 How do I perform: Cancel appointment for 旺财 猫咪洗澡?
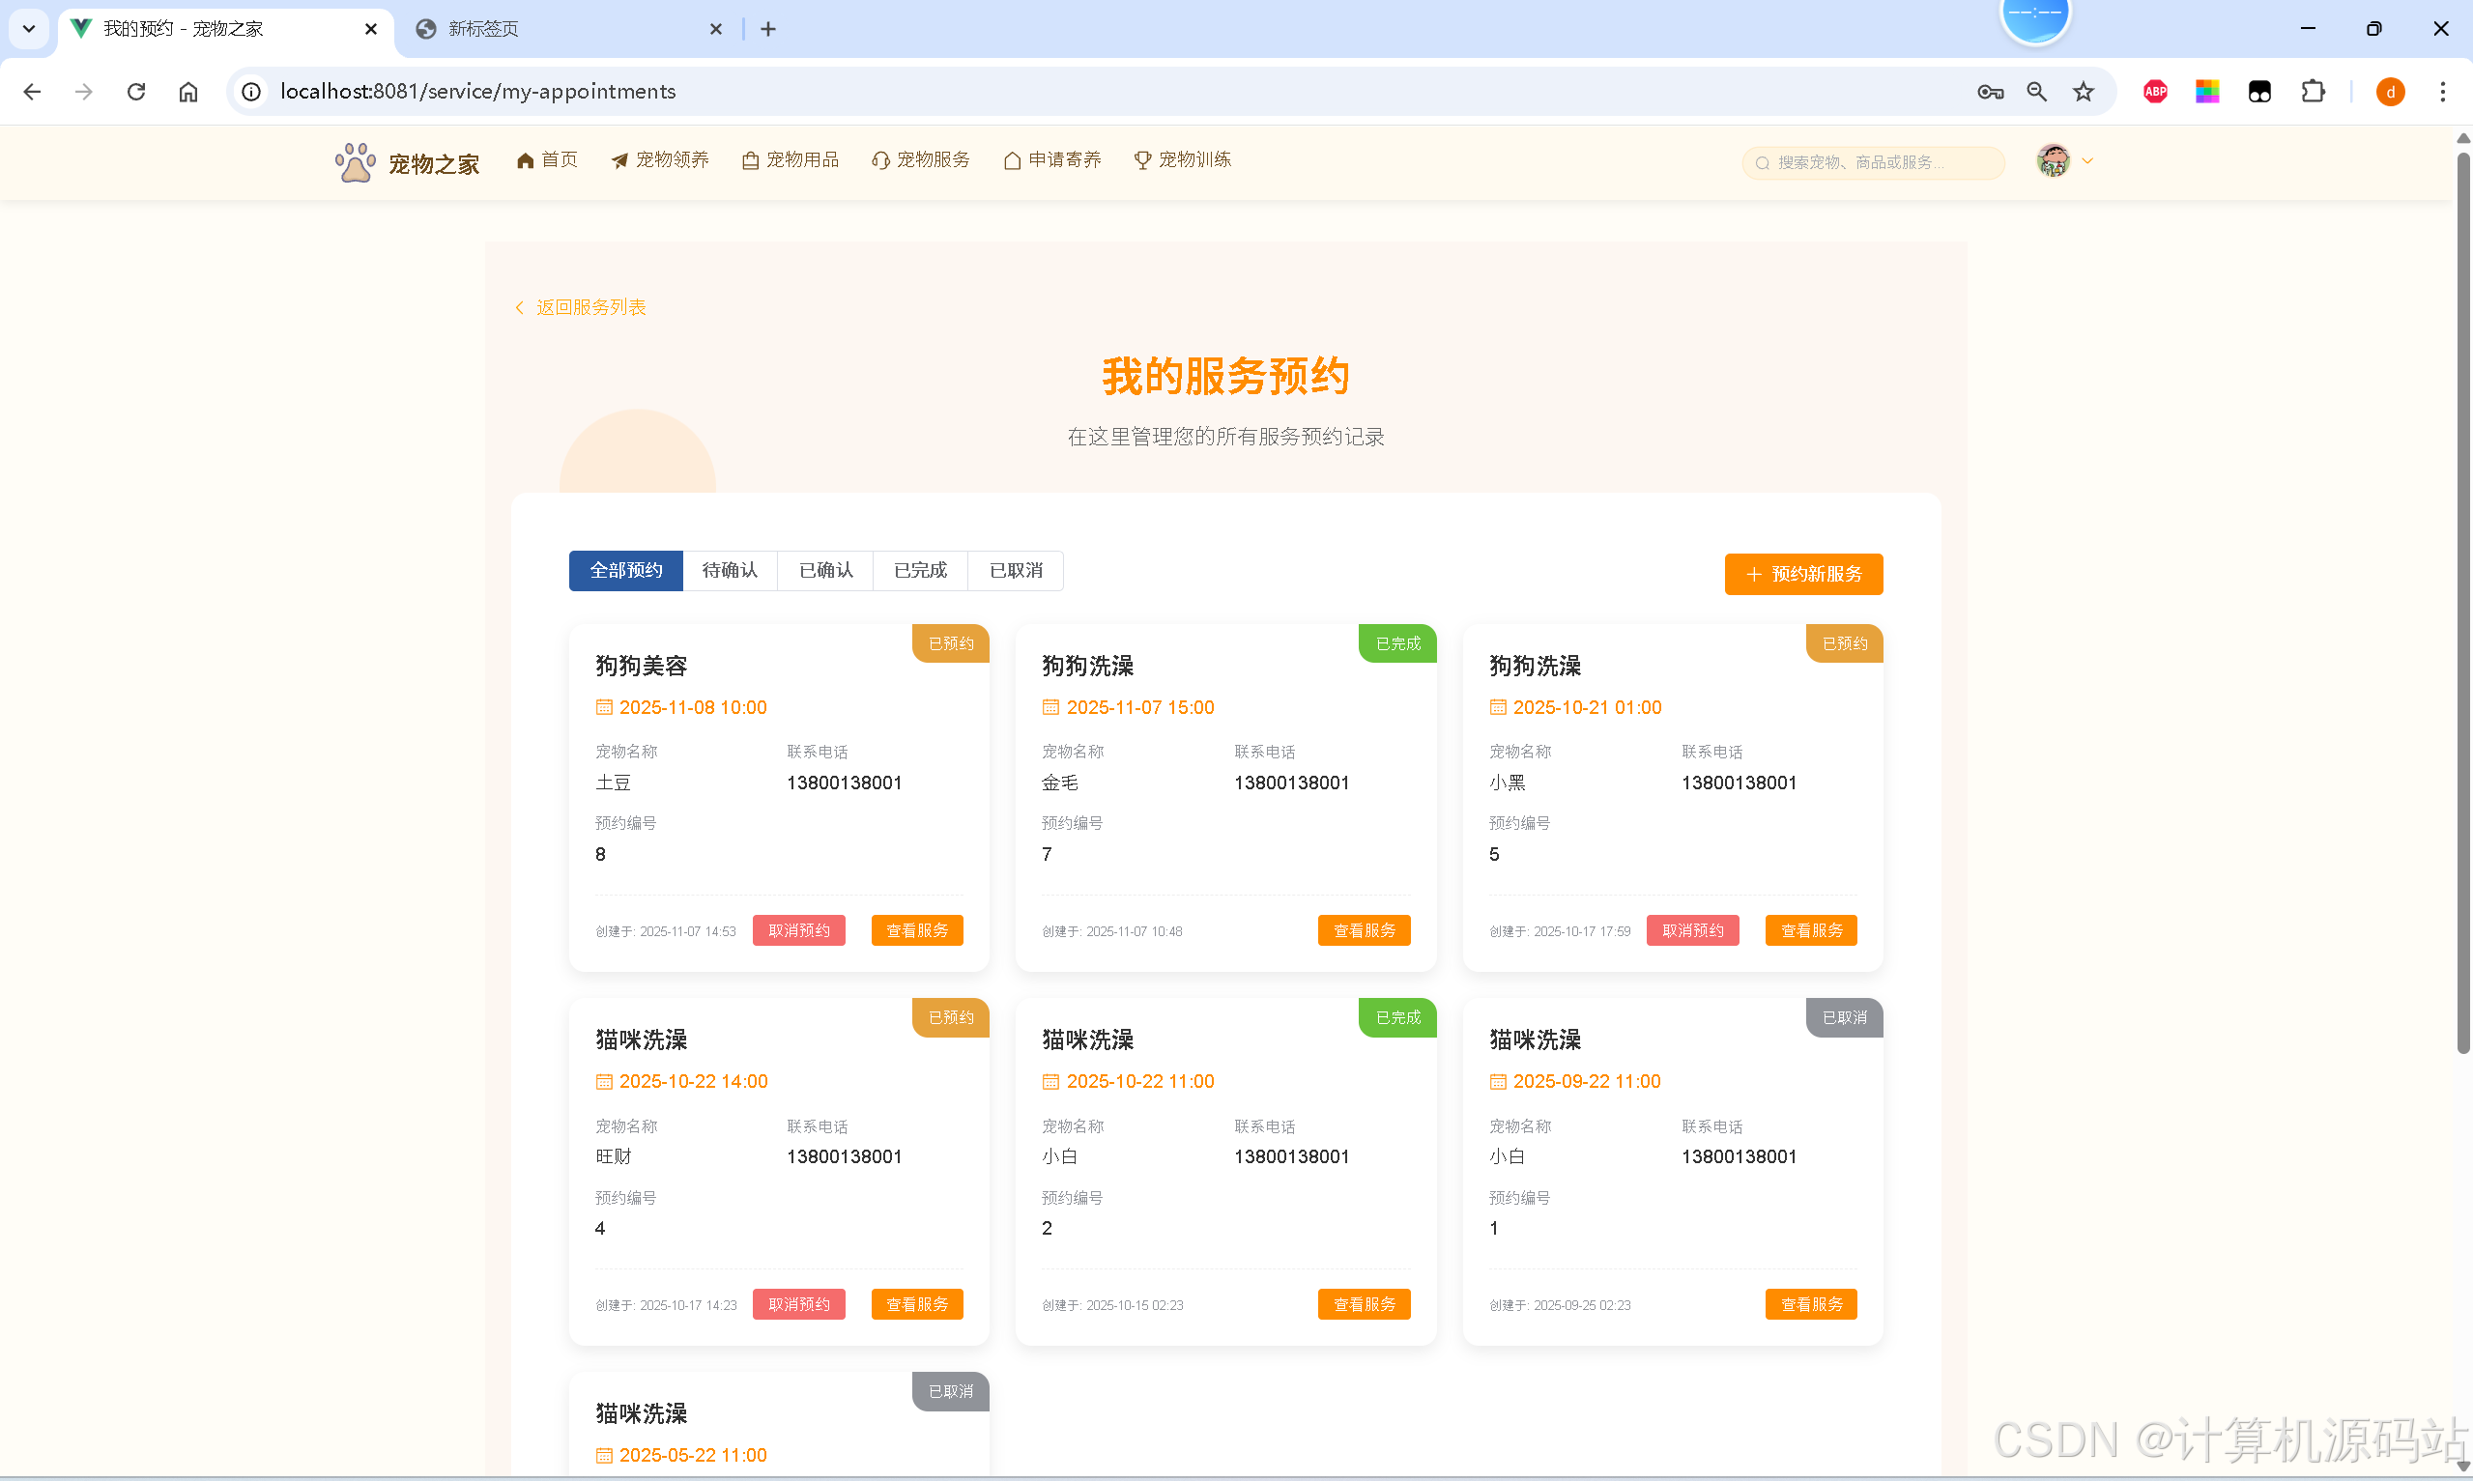click(798, 1304)
